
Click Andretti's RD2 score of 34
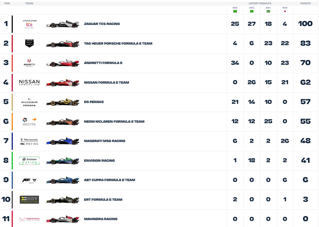(235, 63)
